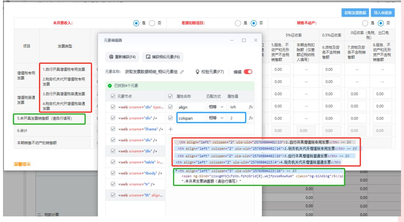Select 否 radio for 未开票收入

coord(152,23)
